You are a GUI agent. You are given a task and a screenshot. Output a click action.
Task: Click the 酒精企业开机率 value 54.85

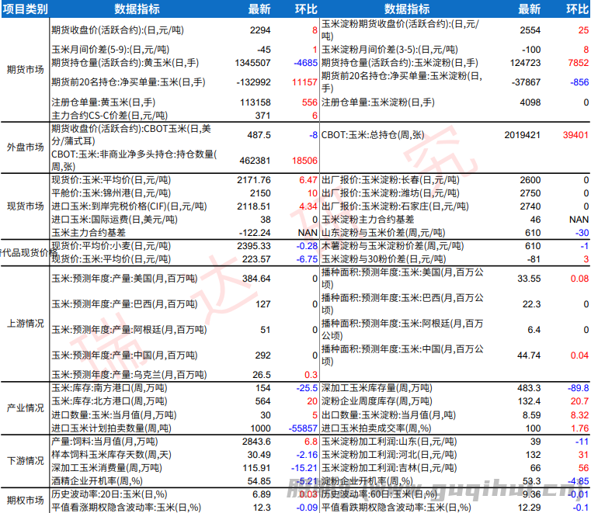click(258, 480)
